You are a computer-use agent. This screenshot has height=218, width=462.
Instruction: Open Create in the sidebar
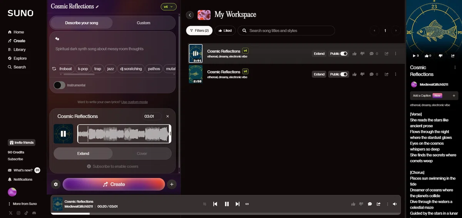(17, 41)
